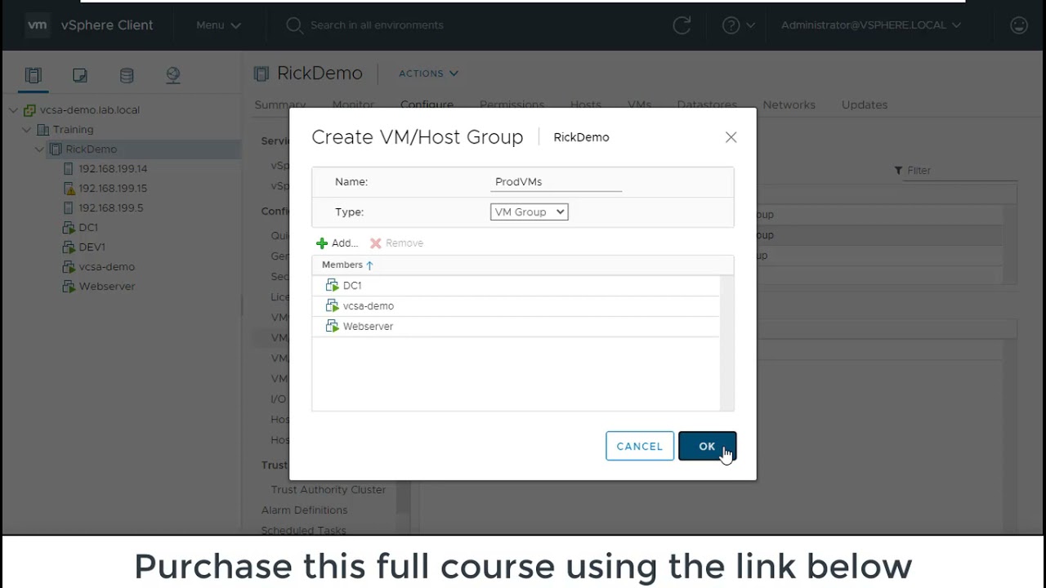Click the smiley feedback icon
The height and width of the screenshot is (588, 1046).
coord(1019,25)
